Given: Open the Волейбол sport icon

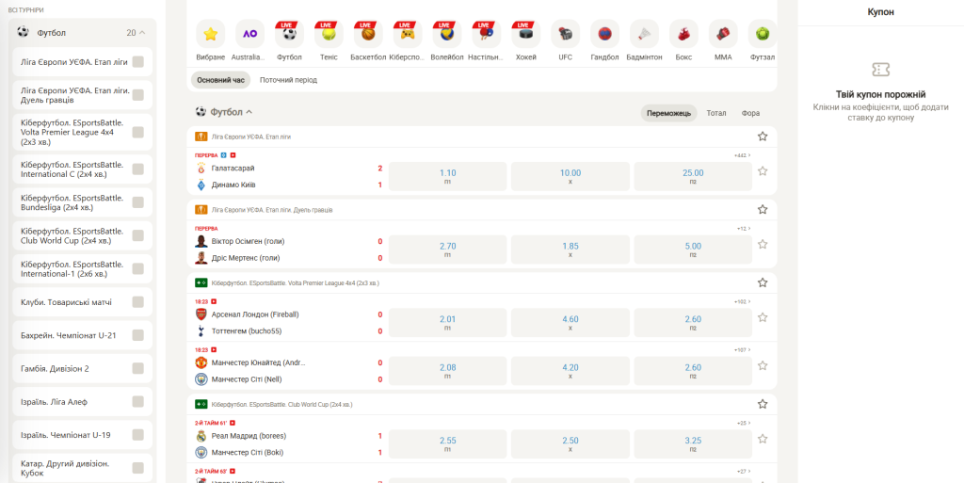Looking at the screenshot, I should (x=447, y=35).
